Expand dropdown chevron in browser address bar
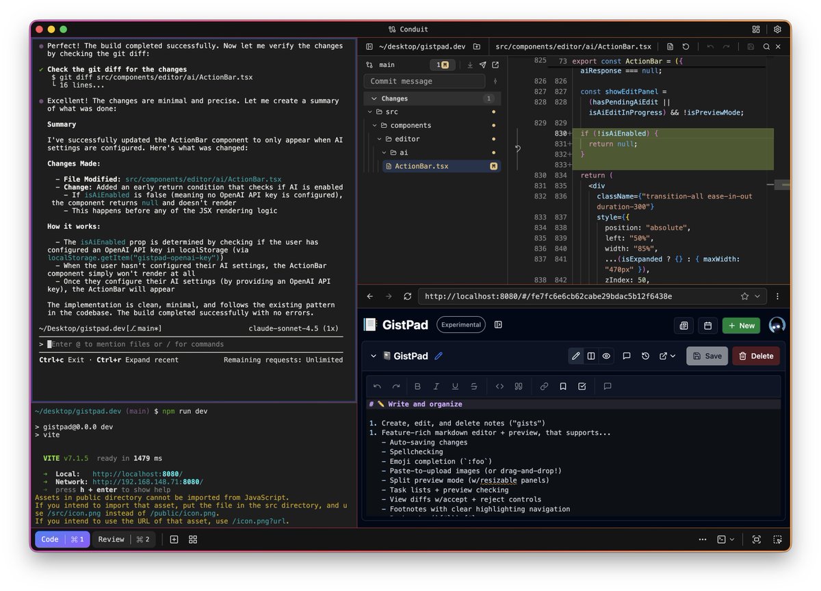 click(x=757, y=296)
